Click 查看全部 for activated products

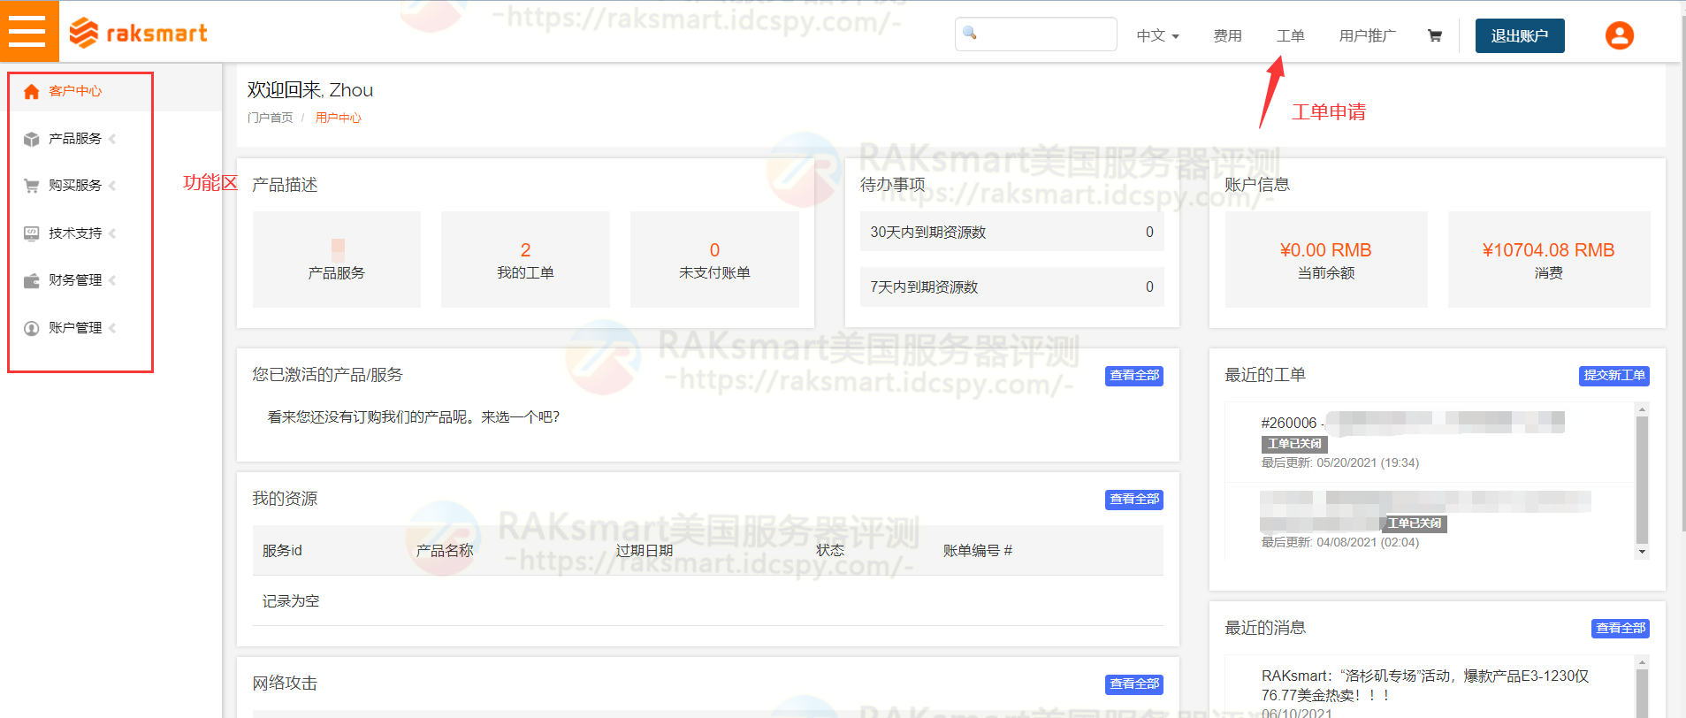tap(1133, 376)
